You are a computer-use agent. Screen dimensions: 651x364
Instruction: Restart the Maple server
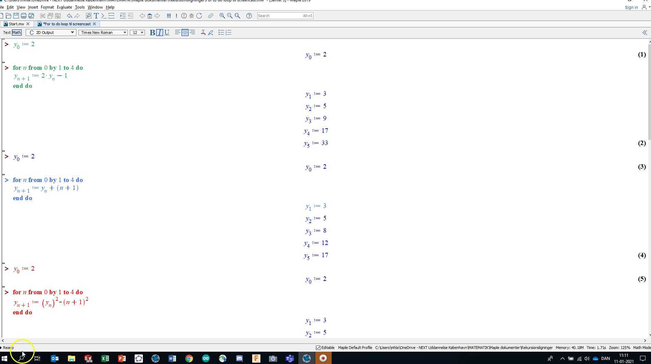coord(199,16)
